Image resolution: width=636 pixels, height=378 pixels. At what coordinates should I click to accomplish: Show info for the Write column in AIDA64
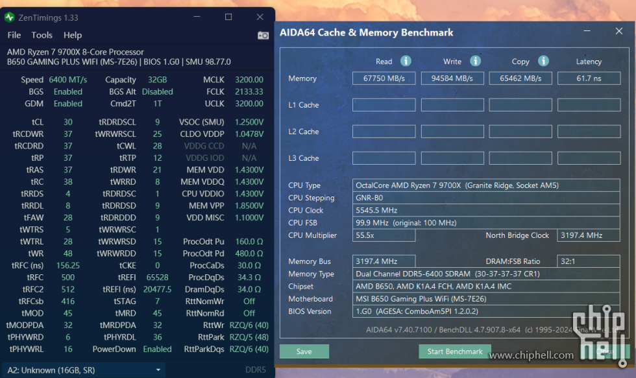475,61
